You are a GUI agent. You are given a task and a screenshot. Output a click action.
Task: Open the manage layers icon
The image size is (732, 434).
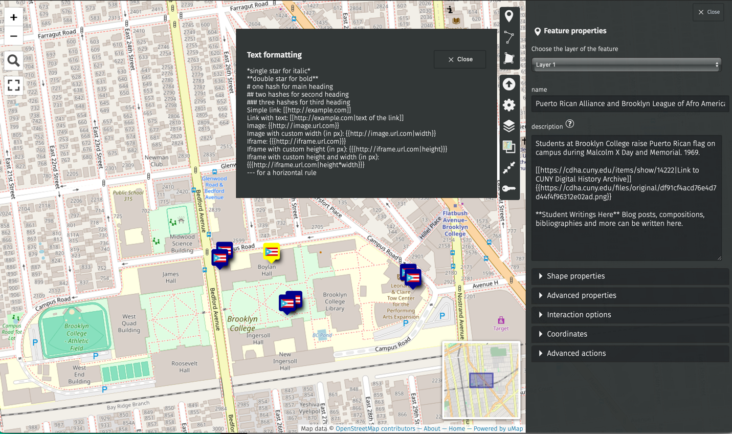click(x=509, y=126)
